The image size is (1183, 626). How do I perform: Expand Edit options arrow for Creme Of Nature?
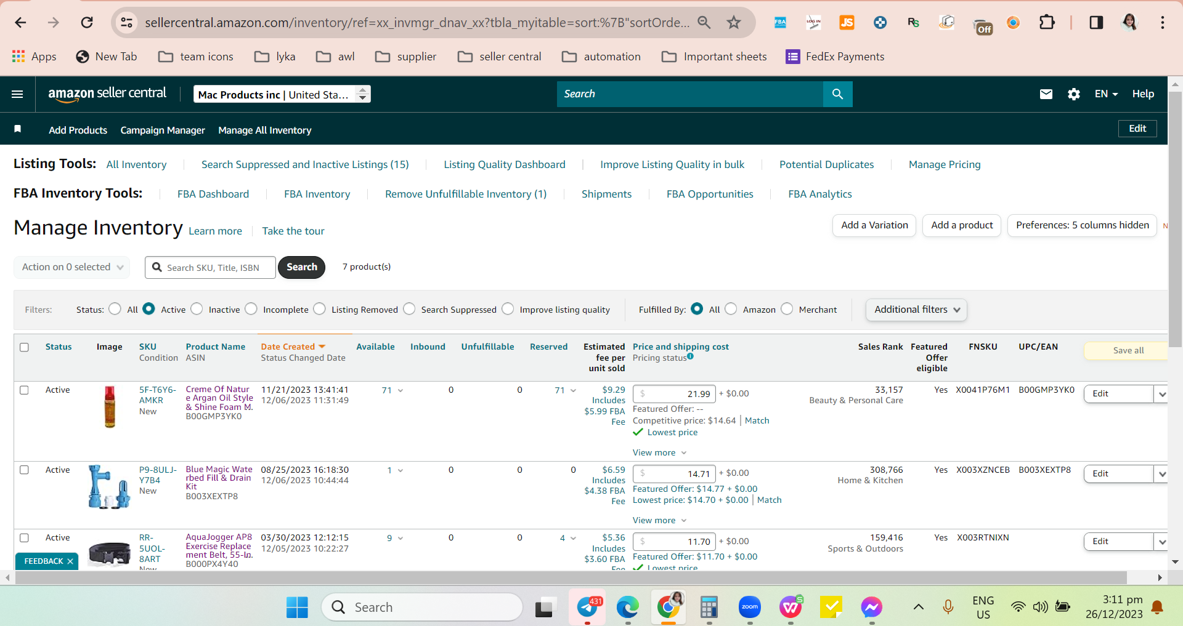(x=1161, y=394)
